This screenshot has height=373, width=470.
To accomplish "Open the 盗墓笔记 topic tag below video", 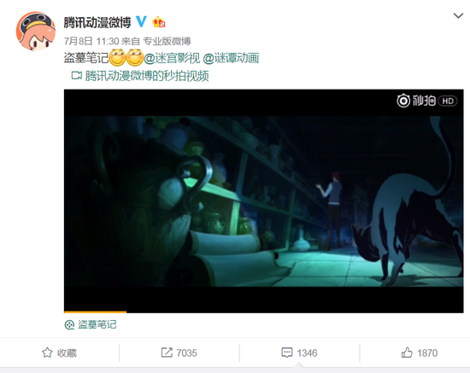I will pyautogui.click(x=97, y=324).
